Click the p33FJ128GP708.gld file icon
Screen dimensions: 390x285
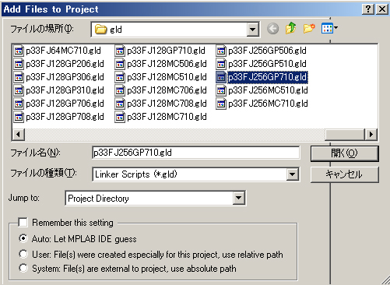click(19, 117)
